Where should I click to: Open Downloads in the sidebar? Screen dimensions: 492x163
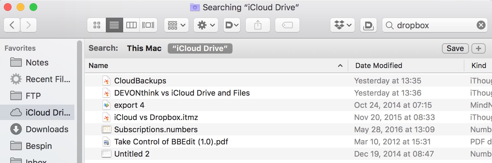[37, 129]
